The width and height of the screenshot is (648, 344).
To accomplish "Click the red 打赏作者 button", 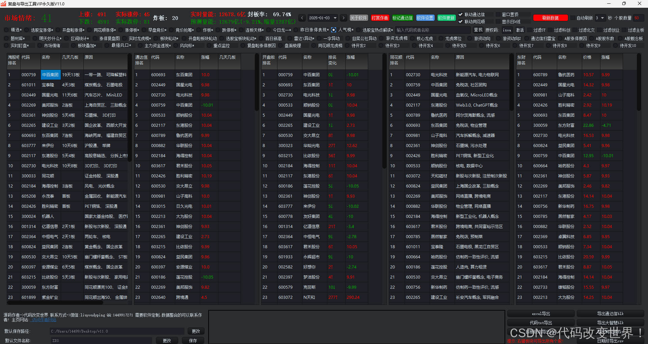I will (x=380, y=18).
